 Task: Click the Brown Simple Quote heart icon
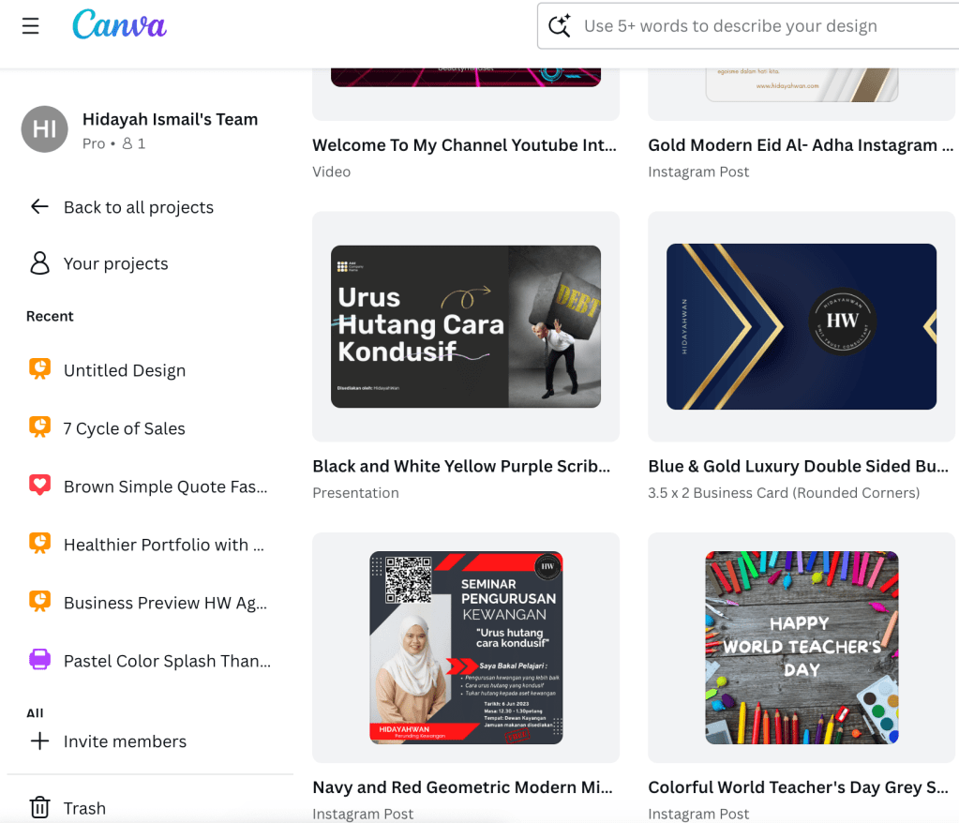click(39, 486)
